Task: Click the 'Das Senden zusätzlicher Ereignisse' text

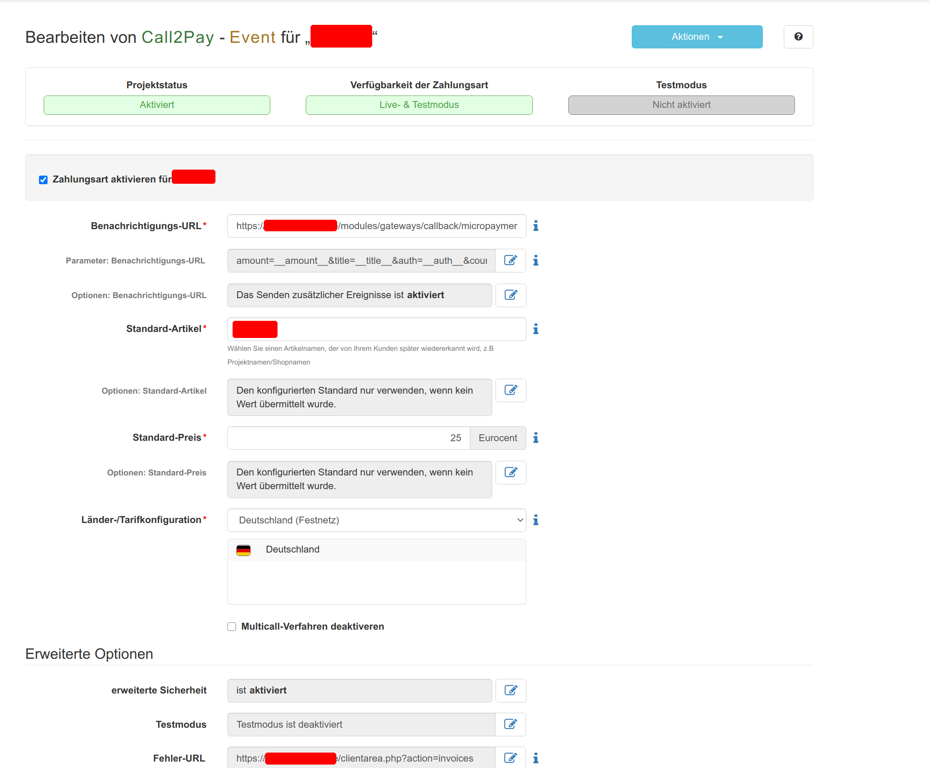Action: [x=340, y=295]
